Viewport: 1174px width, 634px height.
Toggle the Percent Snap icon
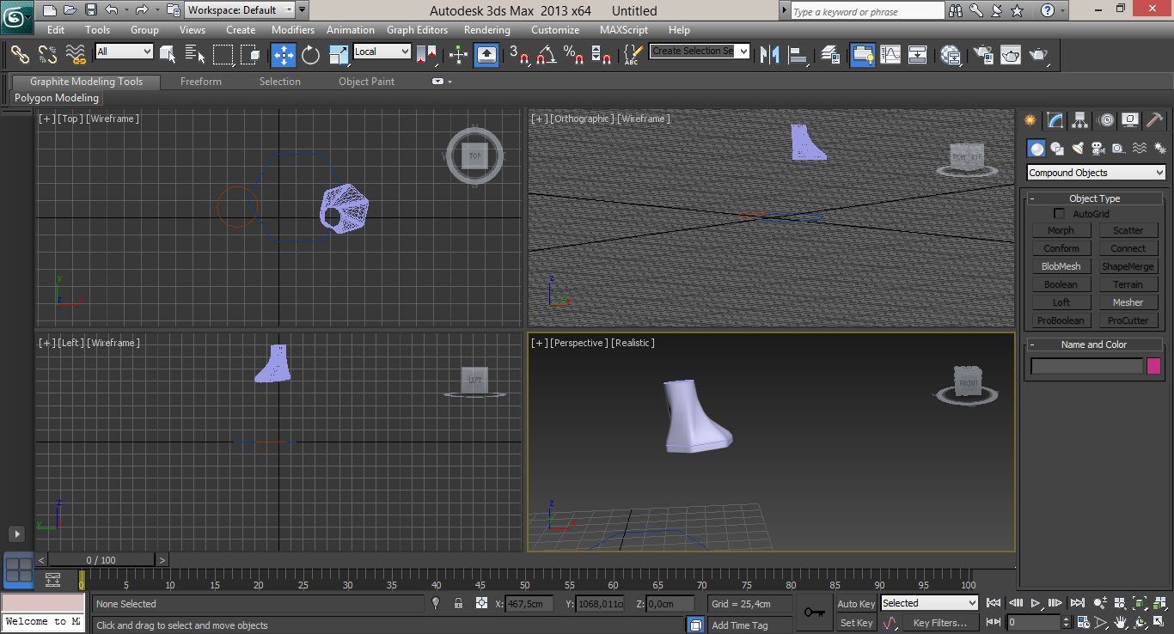click(x=574, y=54)
